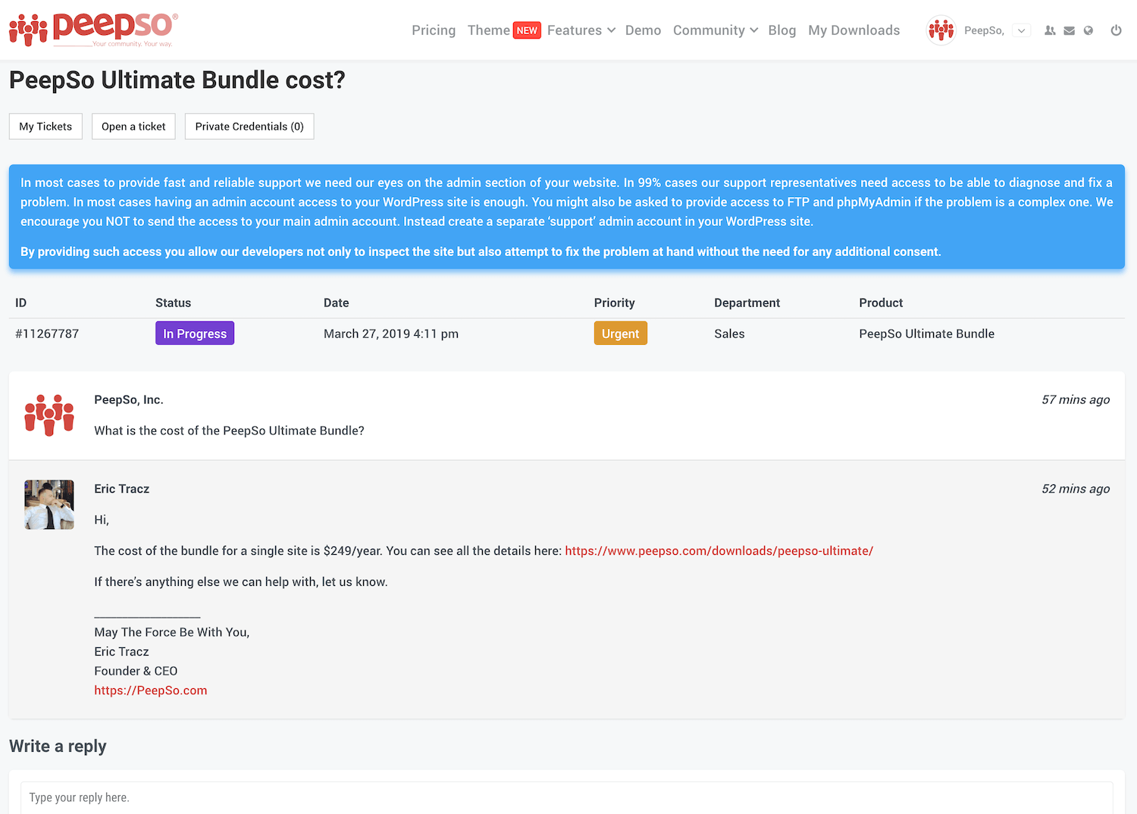The width and height of the screenshot is (1137, 814).
Task: Open messages envelope icon
Action: [1069, 31]
